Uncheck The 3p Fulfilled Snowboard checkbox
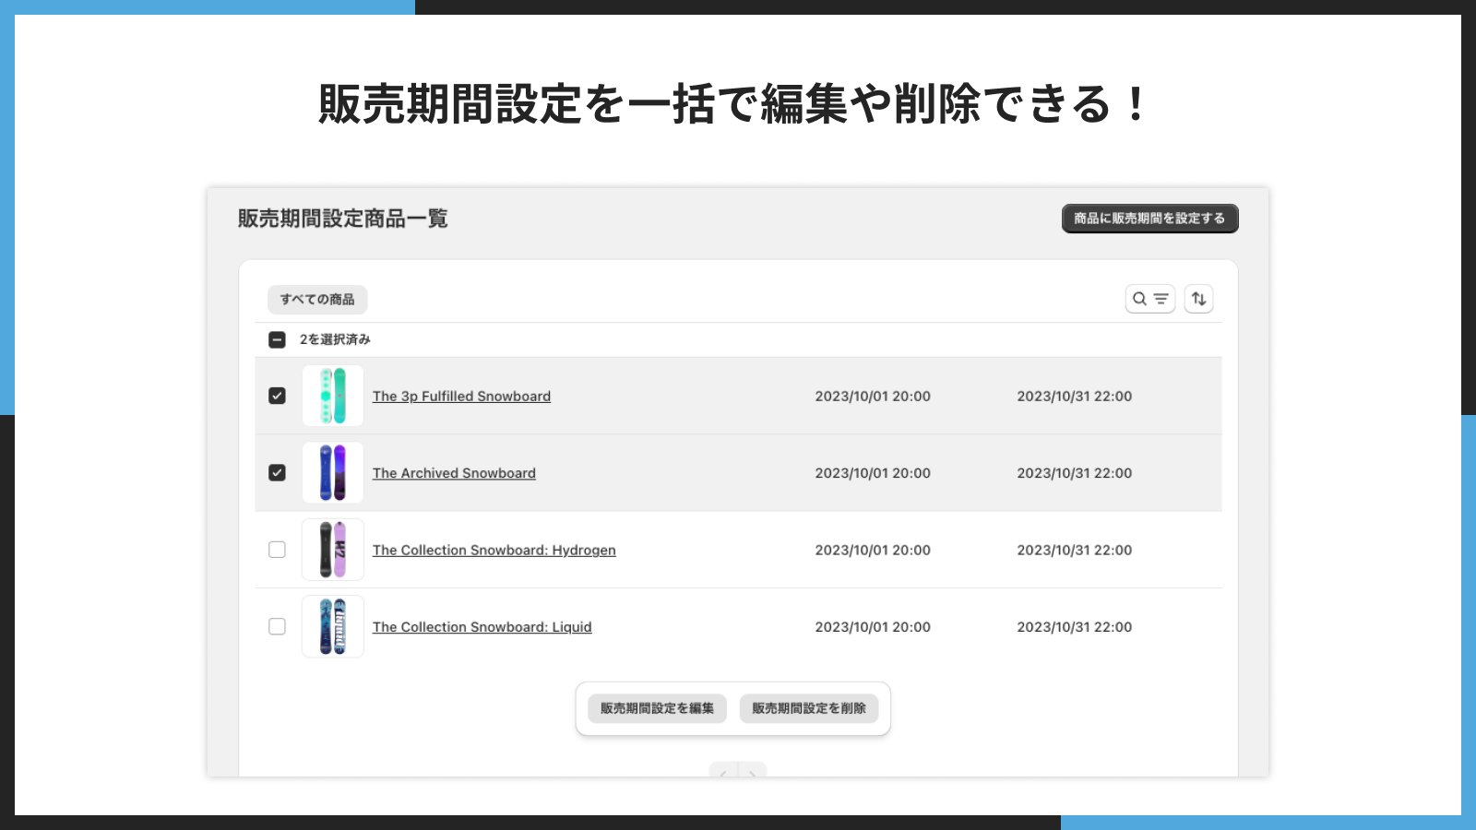The width and height of the screenshot is (1476, 830). click(277, 396)
